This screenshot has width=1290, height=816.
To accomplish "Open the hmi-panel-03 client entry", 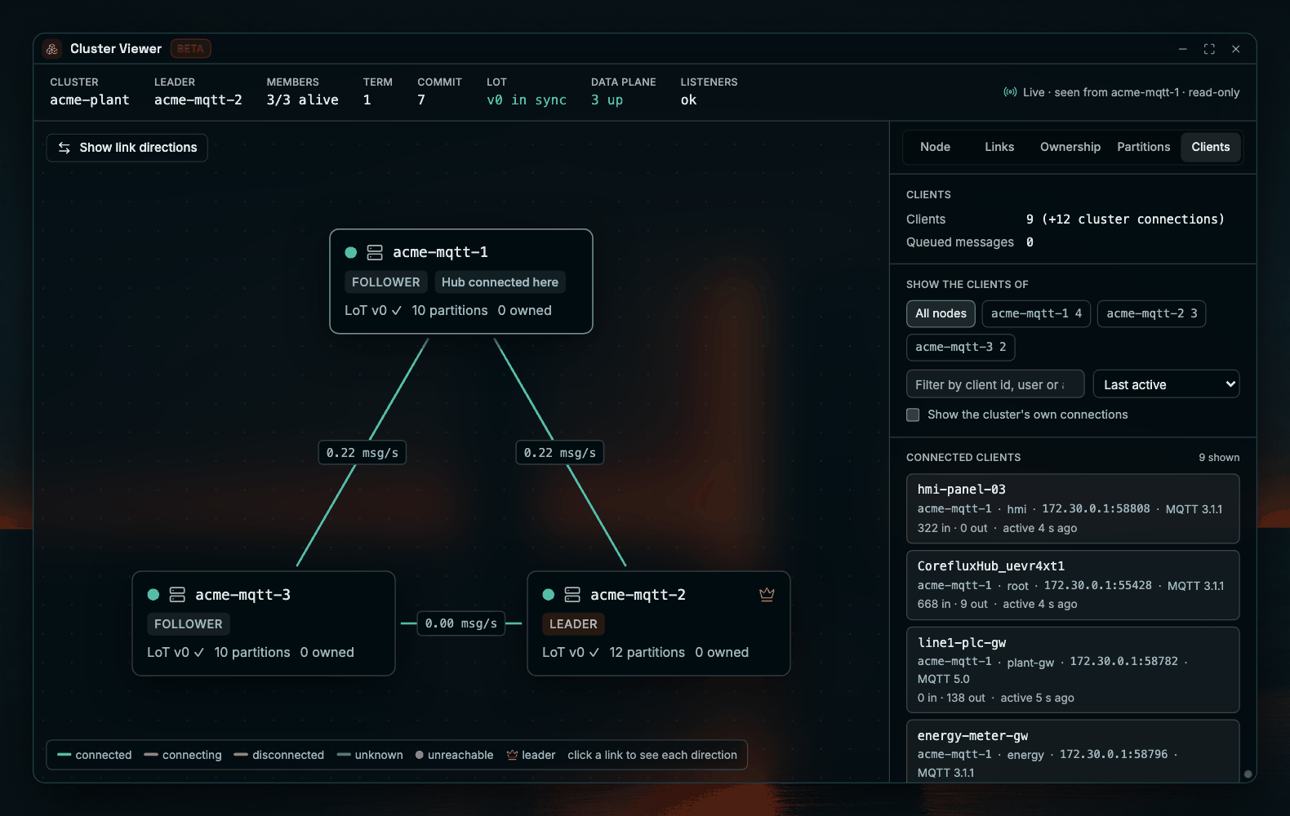I will [x=1073, y=508].
